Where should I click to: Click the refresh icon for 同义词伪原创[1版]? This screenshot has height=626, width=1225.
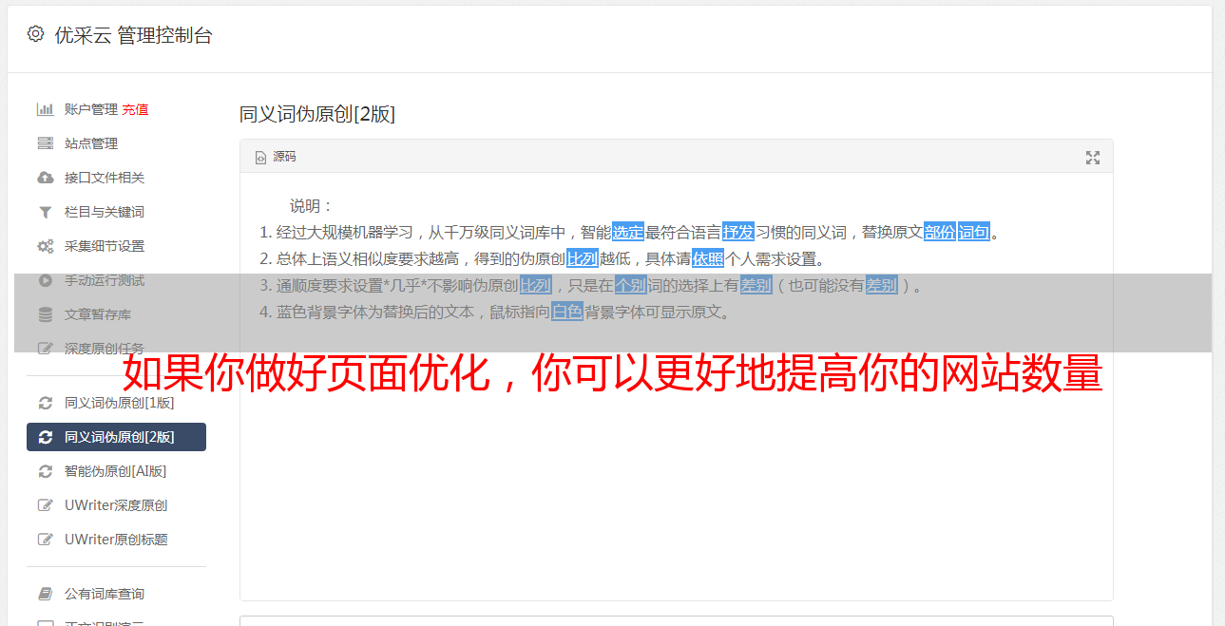[x=45, y=403]
